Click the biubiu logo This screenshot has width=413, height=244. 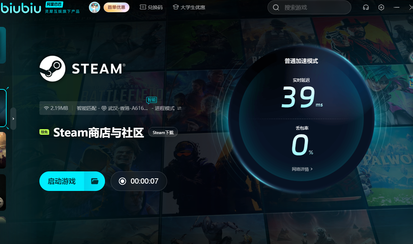[21, 8]
